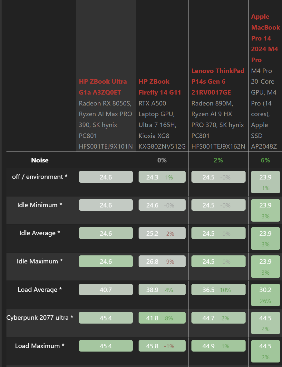Screen dimensions: 282x367
Task: Open the Apple MacBook Pro 14 2024 link
Action: (265, 38)
